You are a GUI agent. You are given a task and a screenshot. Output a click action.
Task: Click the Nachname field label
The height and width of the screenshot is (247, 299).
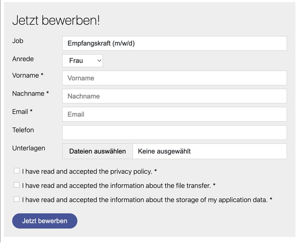pos(30,93)
